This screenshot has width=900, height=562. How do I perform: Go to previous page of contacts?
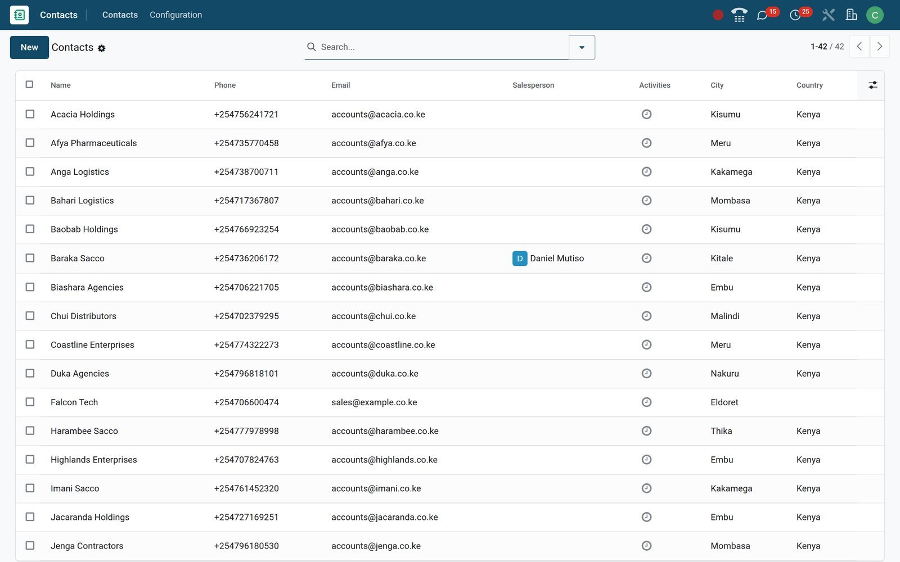pos(859,47)
